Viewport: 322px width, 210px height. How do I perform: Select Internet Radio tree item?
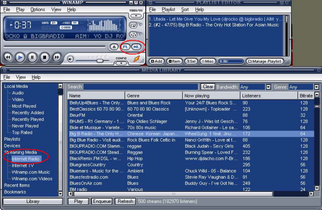pos(26,159)
